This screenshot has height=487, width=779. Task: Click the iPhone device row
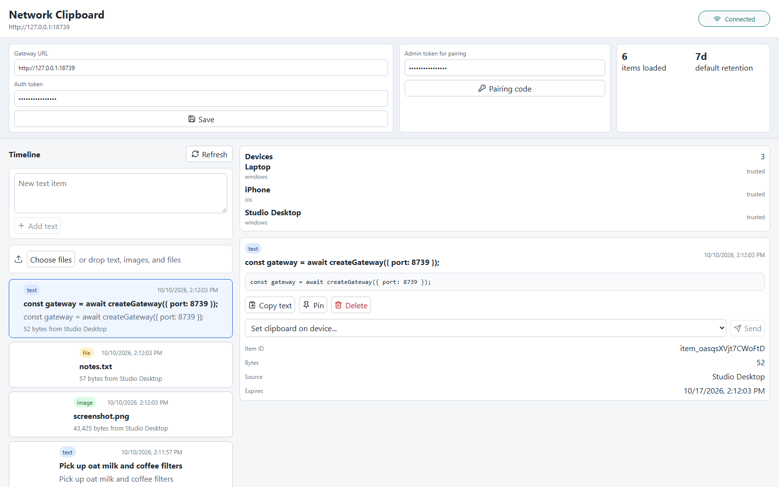tap(505, 194)
